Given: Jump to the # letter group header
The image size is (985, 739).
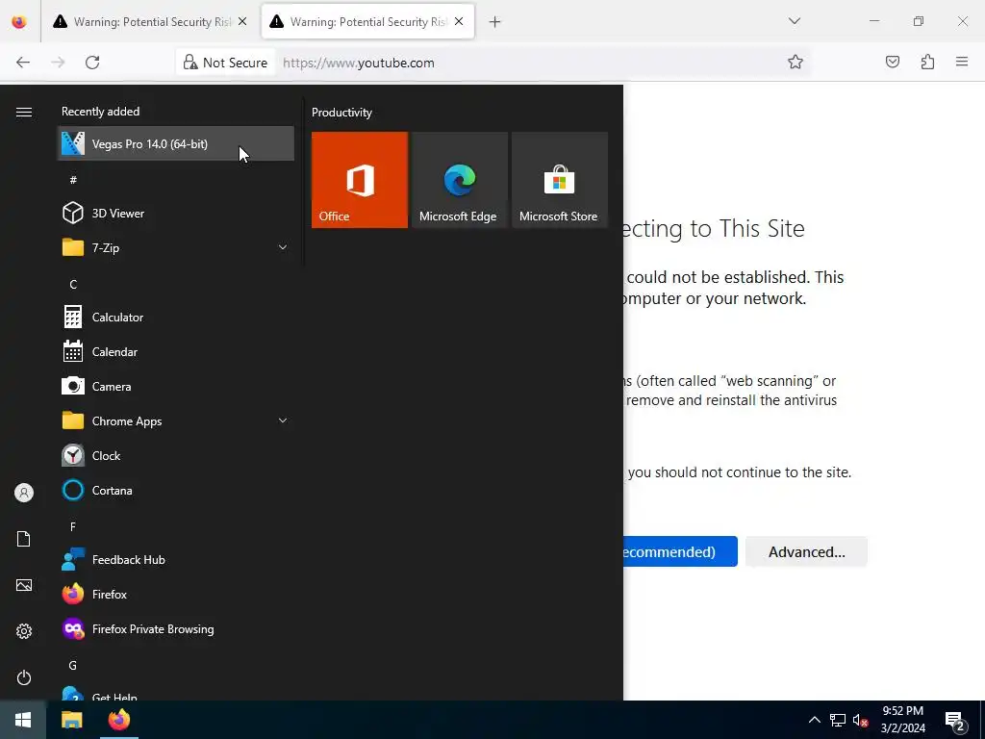Looking at the screenshot, I should pyautogui.click(x=73, y=180).
